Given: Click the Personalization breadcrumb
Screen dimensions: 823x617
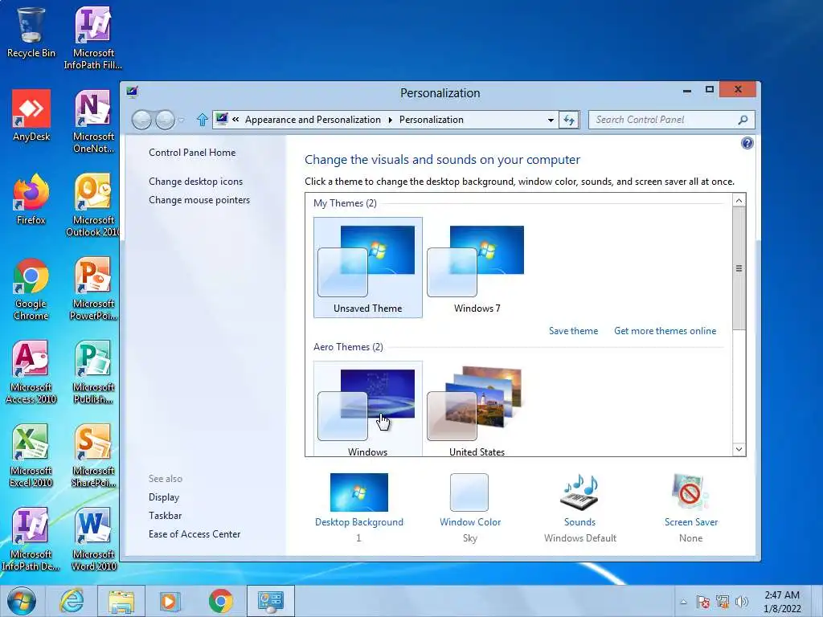Looking at the screenshot, I should [431, 120].
